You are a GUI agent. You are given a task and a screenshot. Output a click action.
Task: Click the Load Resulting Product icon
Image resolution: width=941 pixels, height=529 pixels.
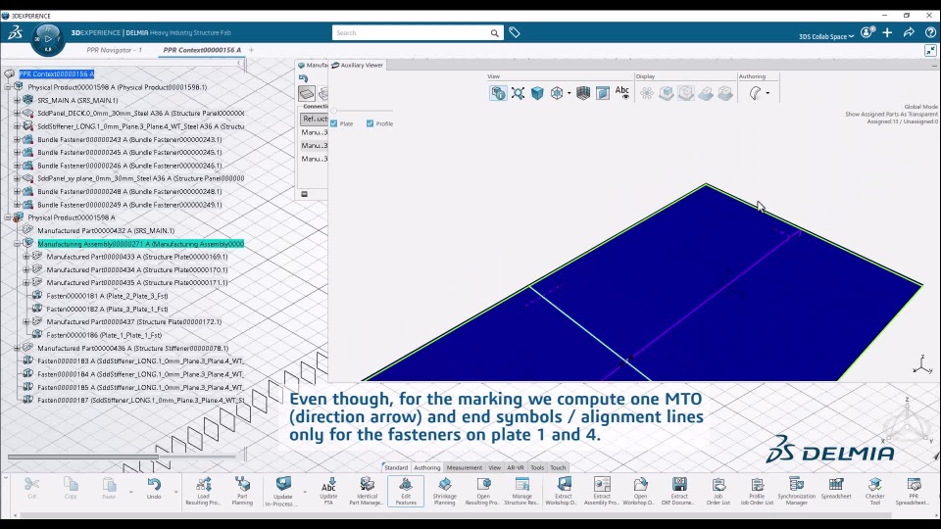click(x=203, y=491)
